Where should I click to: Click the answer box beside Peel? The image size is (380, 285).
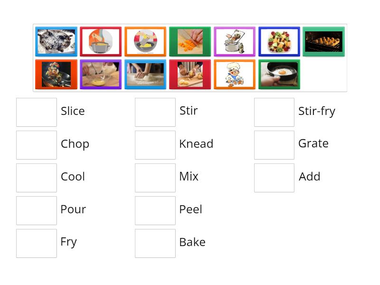[155, 210]
